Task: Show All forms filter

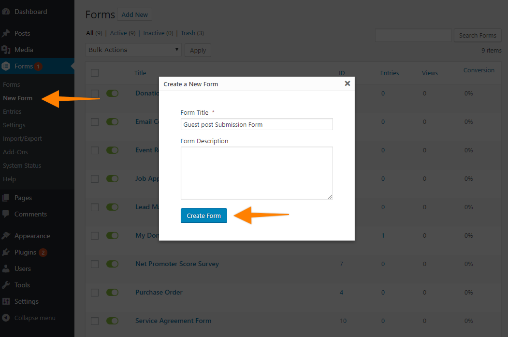Action: click(x=90, y=33)
